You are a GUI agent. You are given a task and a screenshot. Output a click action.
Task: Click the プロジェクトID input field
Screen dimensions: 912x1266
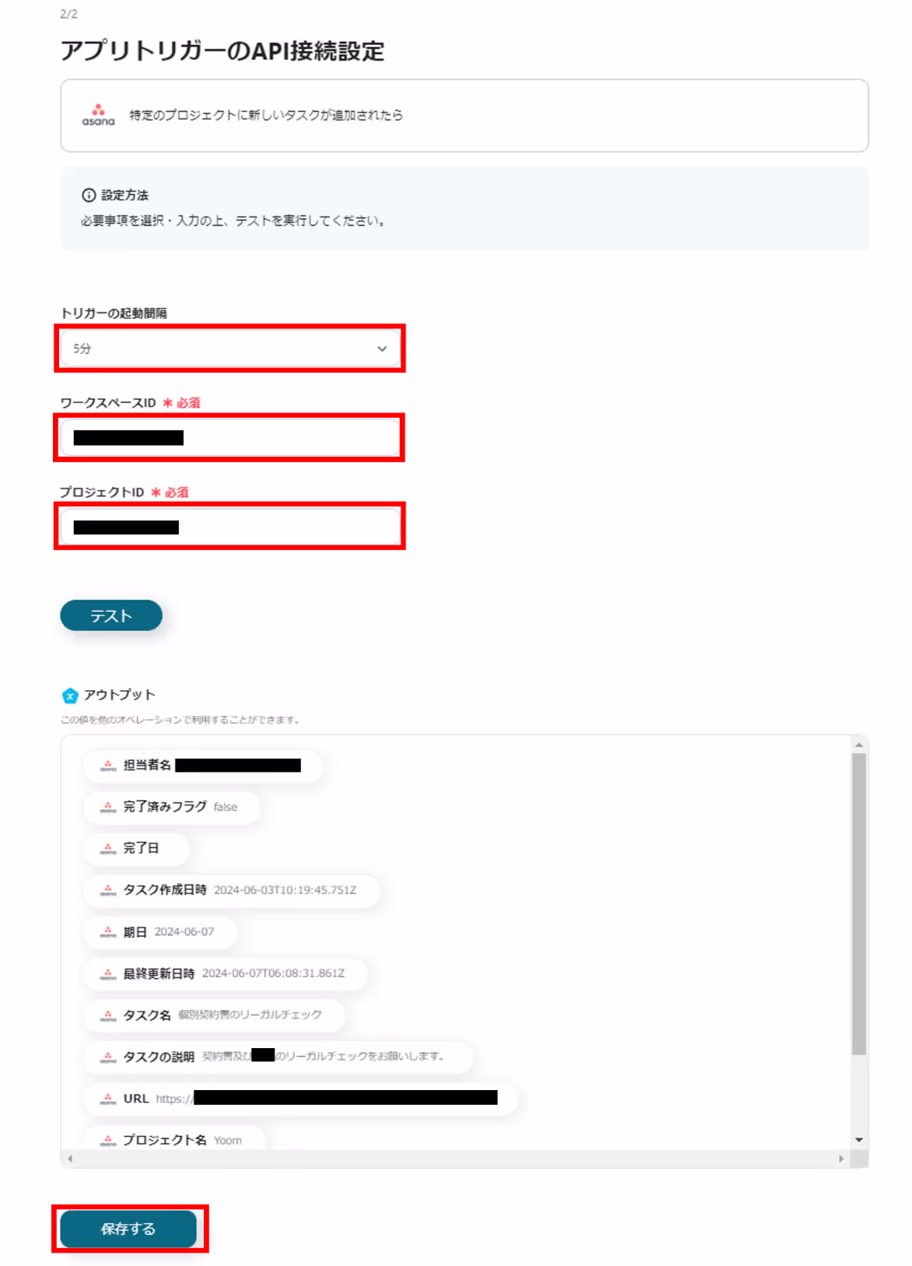[230, 527]
